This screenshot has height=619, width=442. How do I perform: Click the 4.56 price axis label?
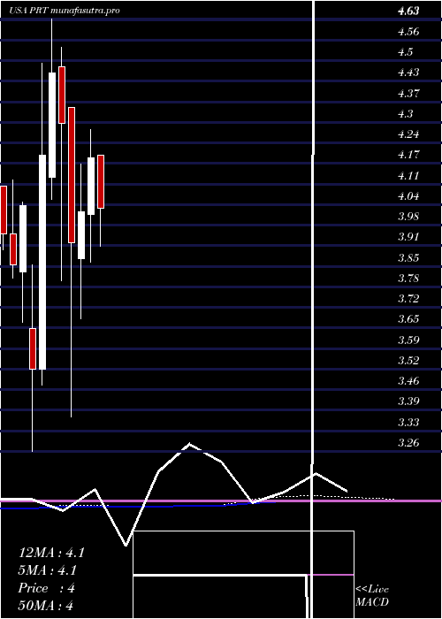pos(408,32)
